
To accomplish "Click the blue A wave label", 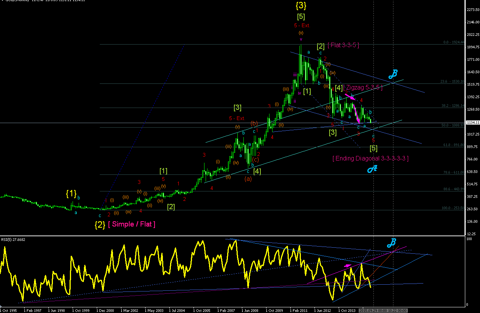I will 372,169.
